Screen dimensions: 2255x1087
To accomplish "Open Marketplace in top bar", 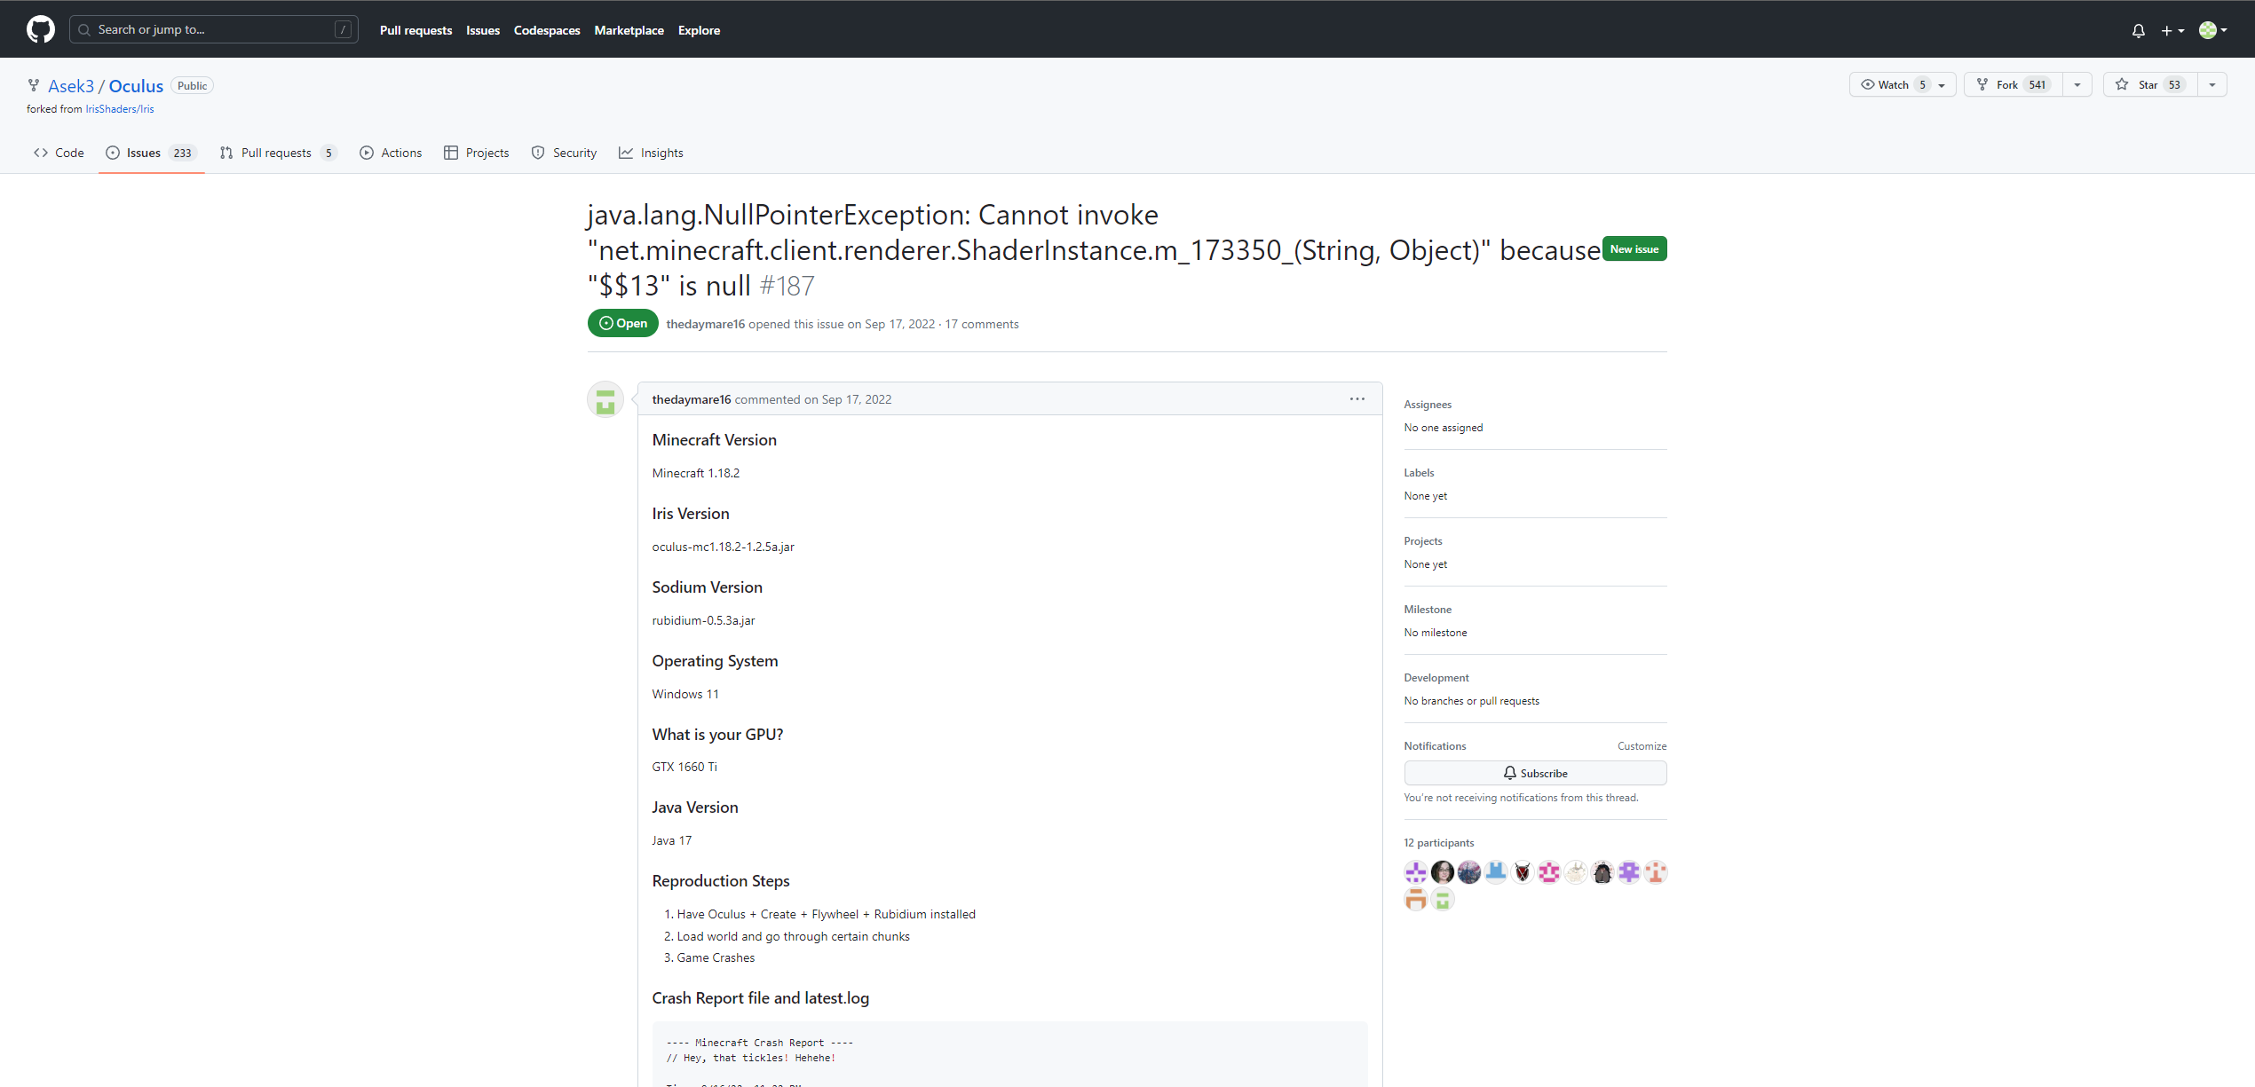I will [629, 30].
